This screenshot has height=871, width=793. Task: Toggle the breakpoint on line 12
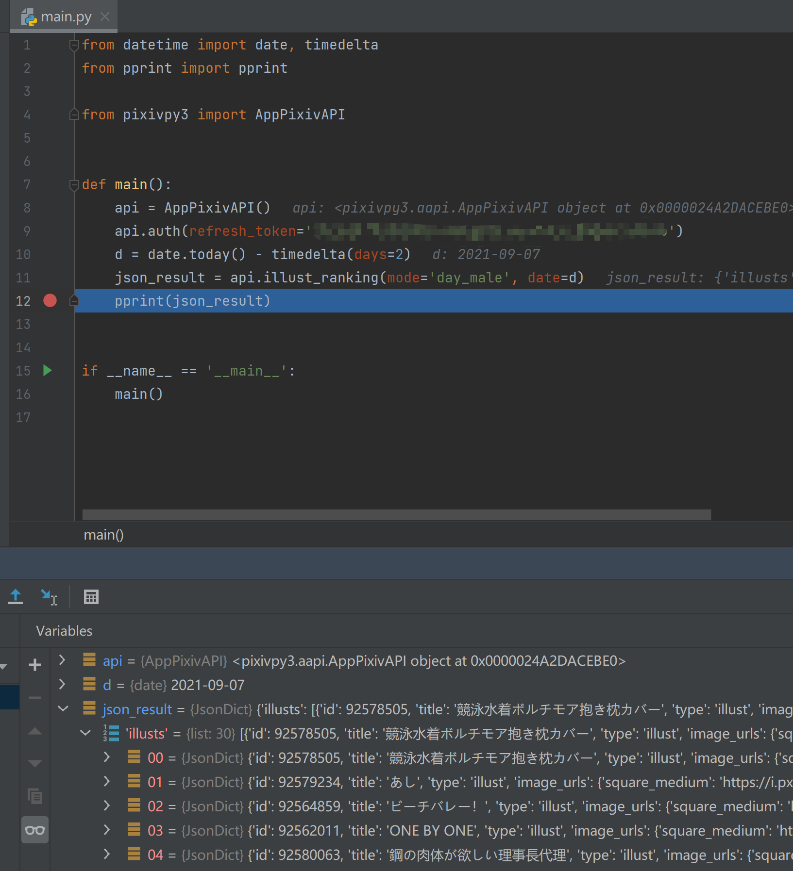click(x=50, y=301)
